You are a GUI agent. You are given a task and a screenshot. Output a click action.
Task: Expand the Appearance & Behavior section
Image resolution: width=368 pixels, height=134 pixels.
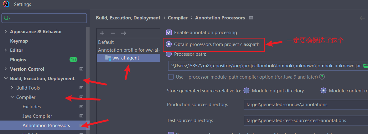(x=6, y=32)
